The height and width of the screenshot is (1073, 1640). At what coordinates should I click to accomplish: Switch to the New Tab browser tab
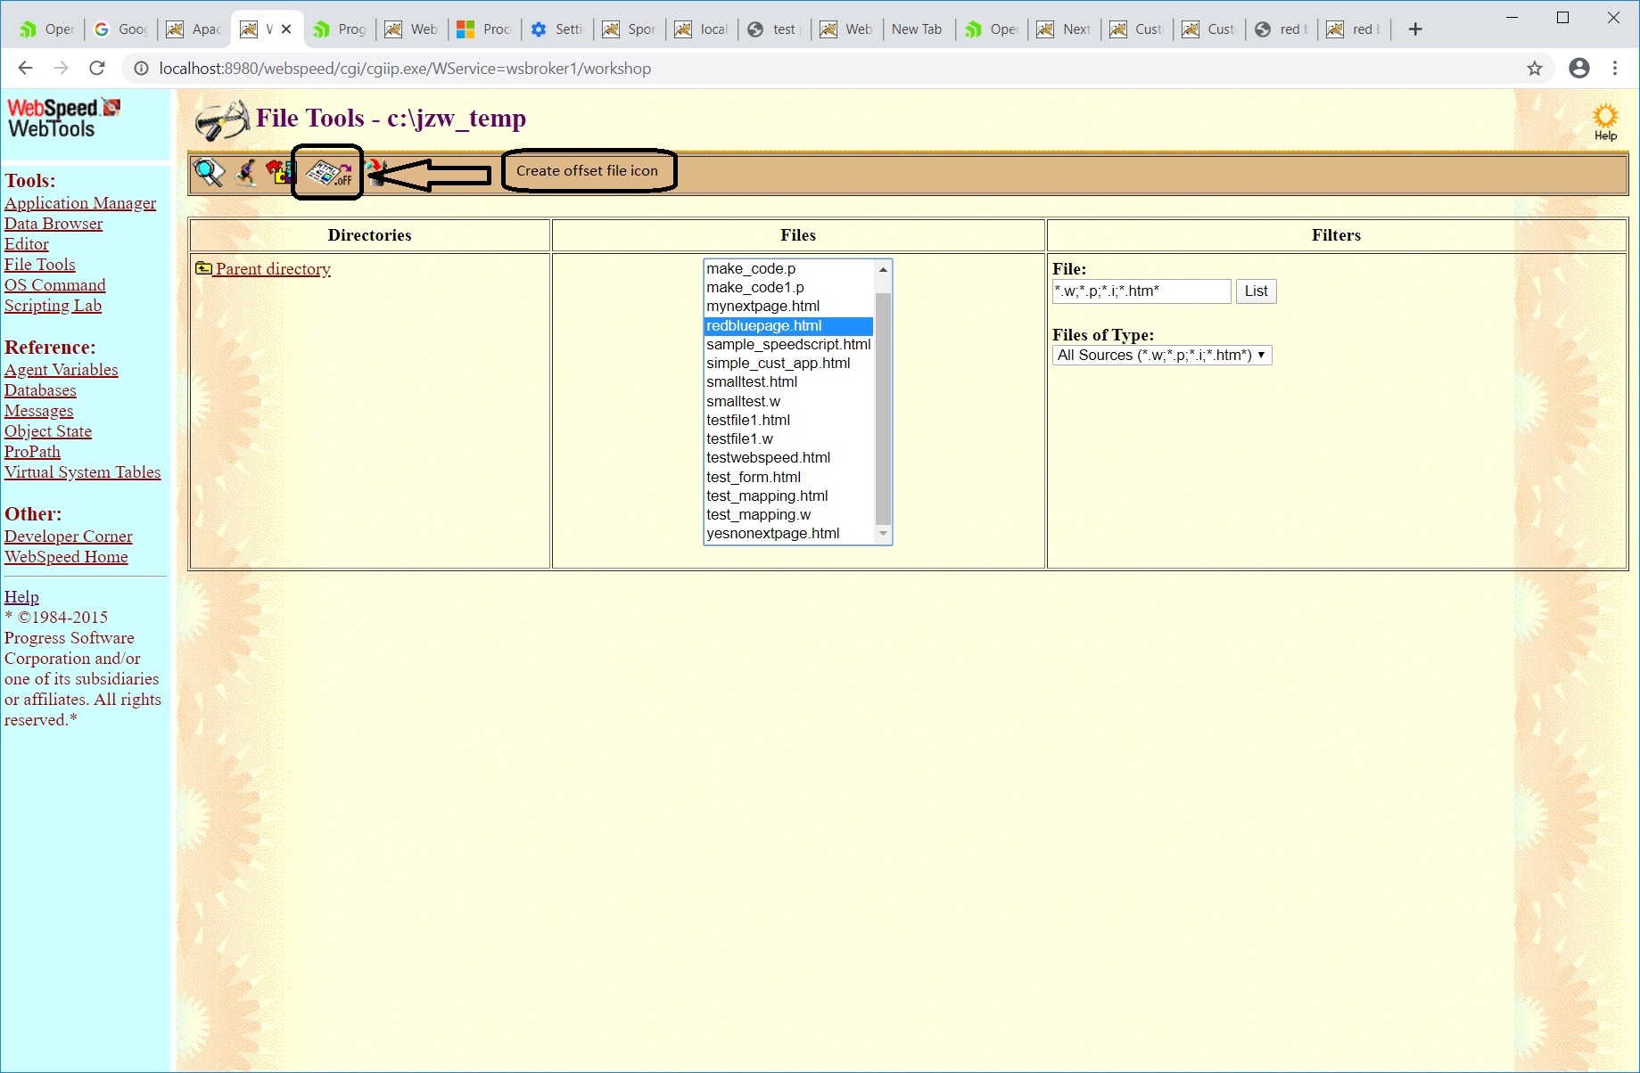(918, 29)
